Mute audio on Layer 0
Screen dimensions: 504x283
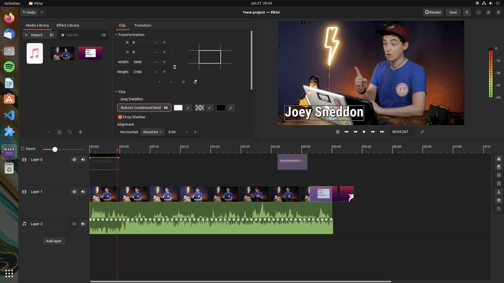tap(83, 159)
